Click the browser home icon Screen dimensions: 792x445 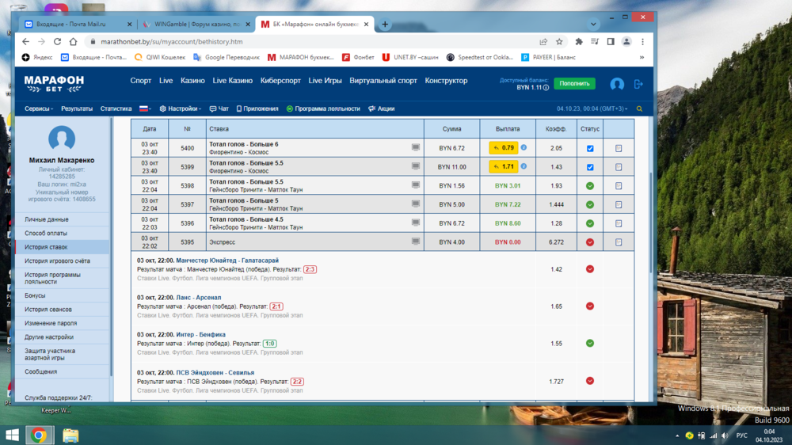pos(73,41)
